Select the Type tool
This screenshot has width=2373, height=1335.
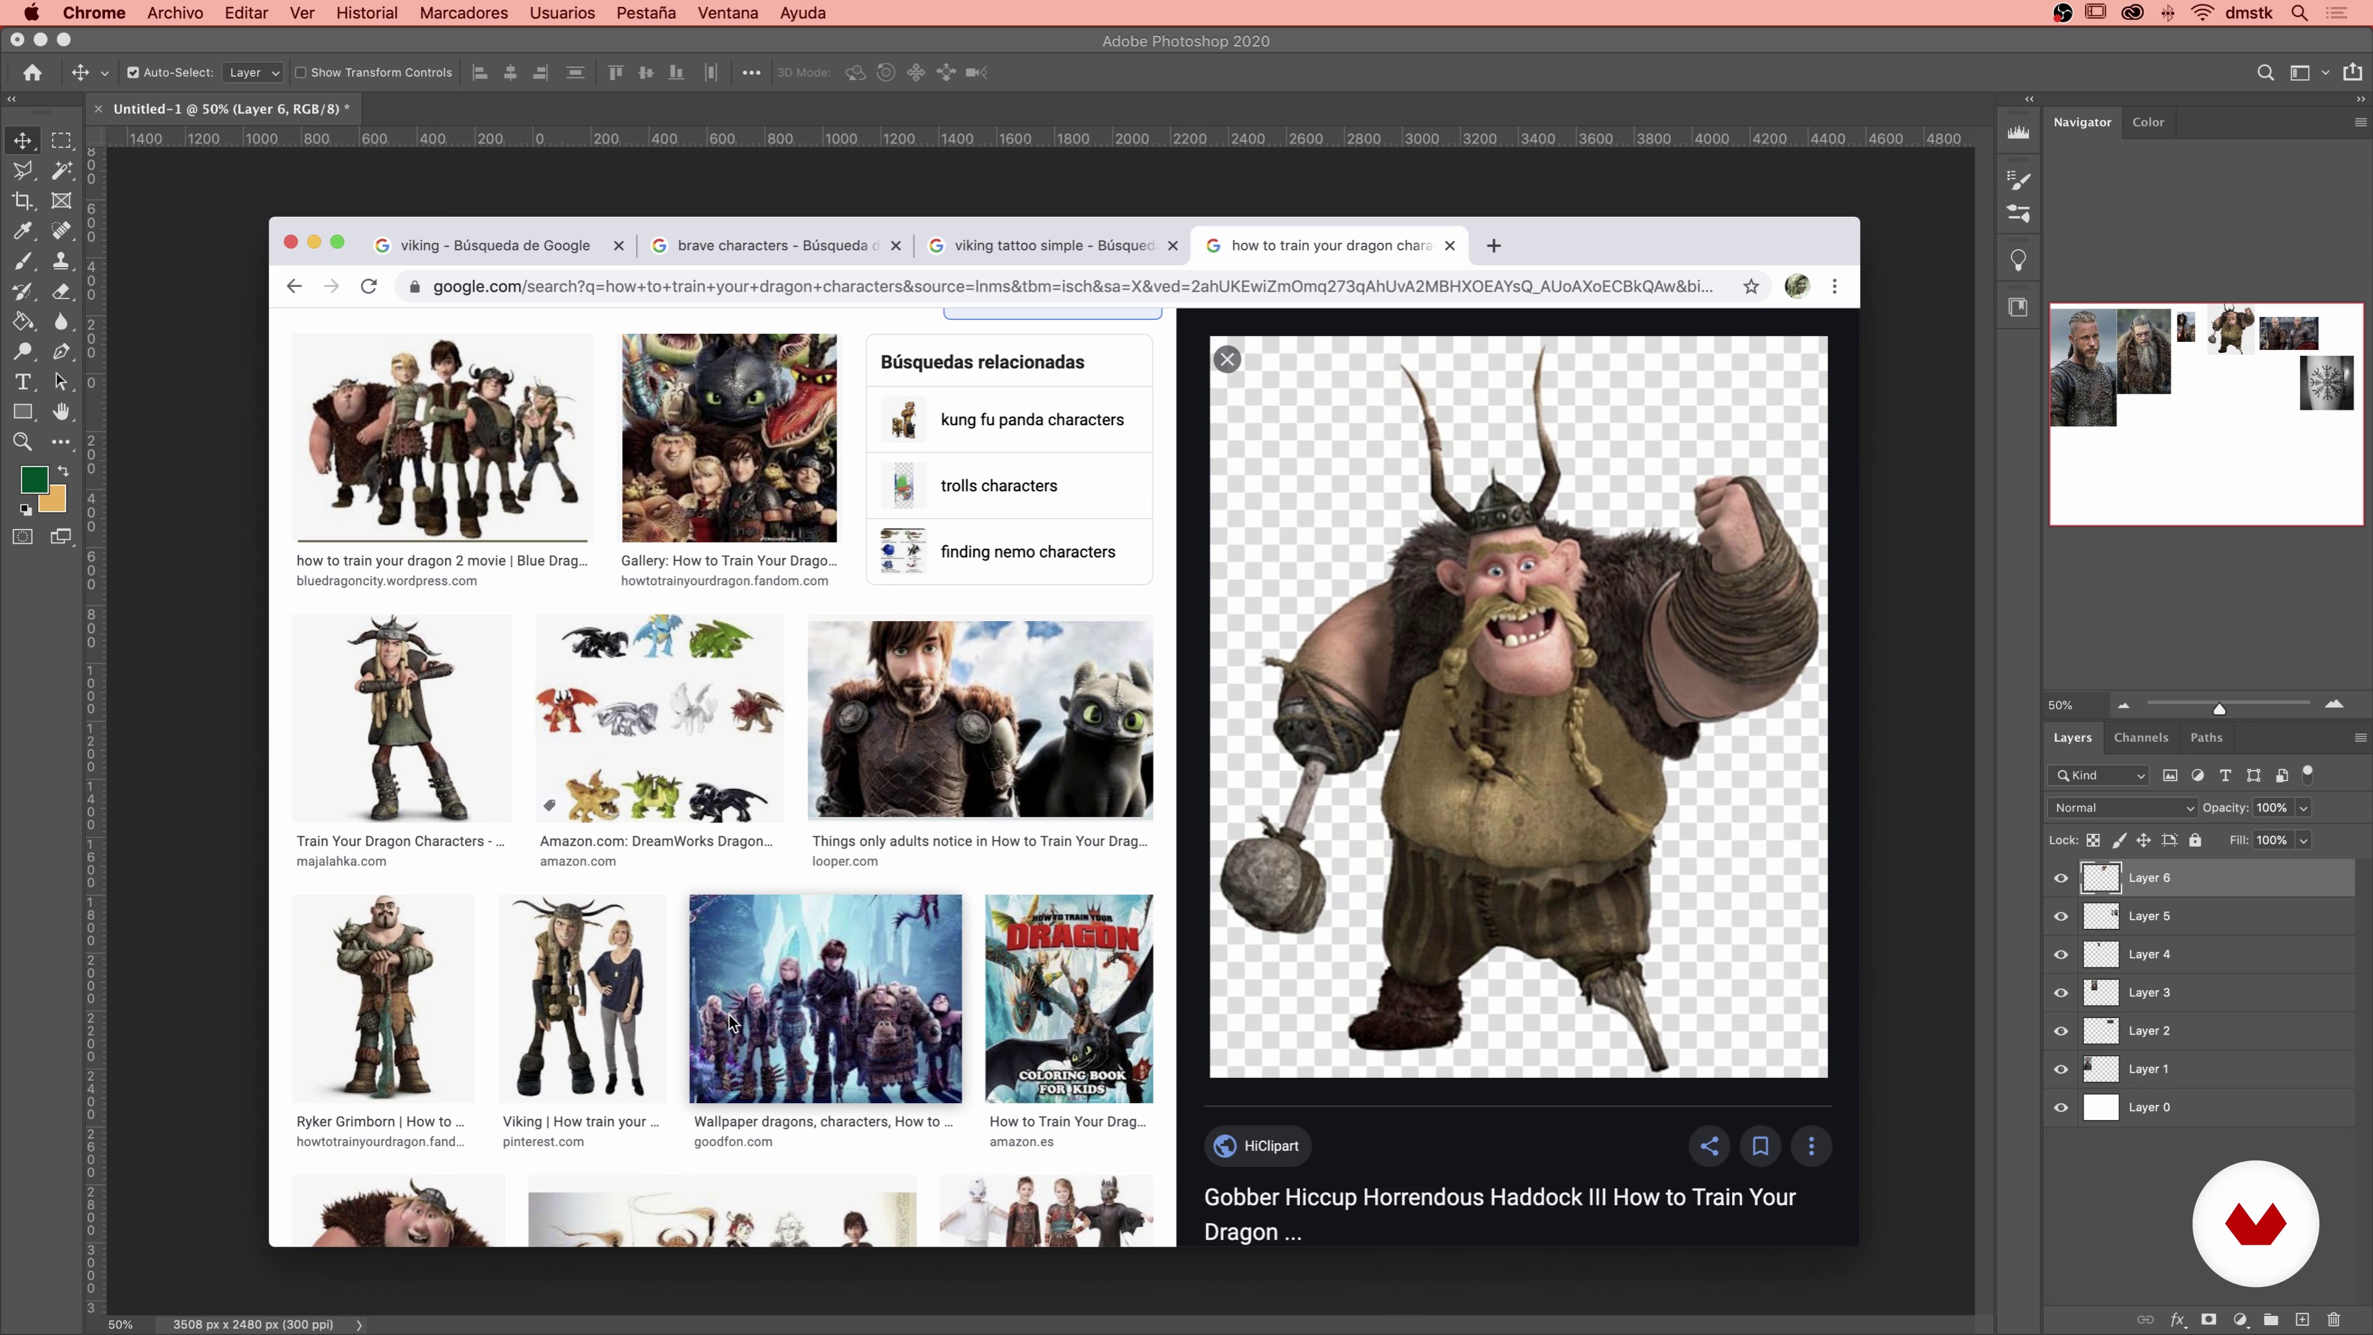point(23,381)
